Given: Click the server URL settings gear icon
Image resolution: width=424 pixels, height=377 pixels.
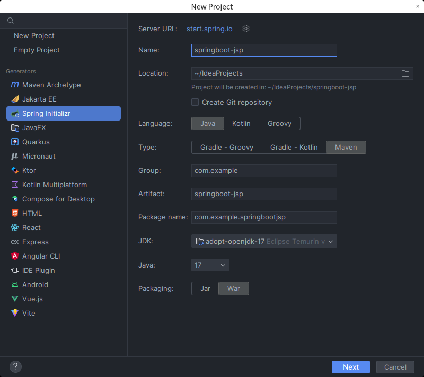Looking at the screenshot, I should pyautogui.click(x=246, y=29).
